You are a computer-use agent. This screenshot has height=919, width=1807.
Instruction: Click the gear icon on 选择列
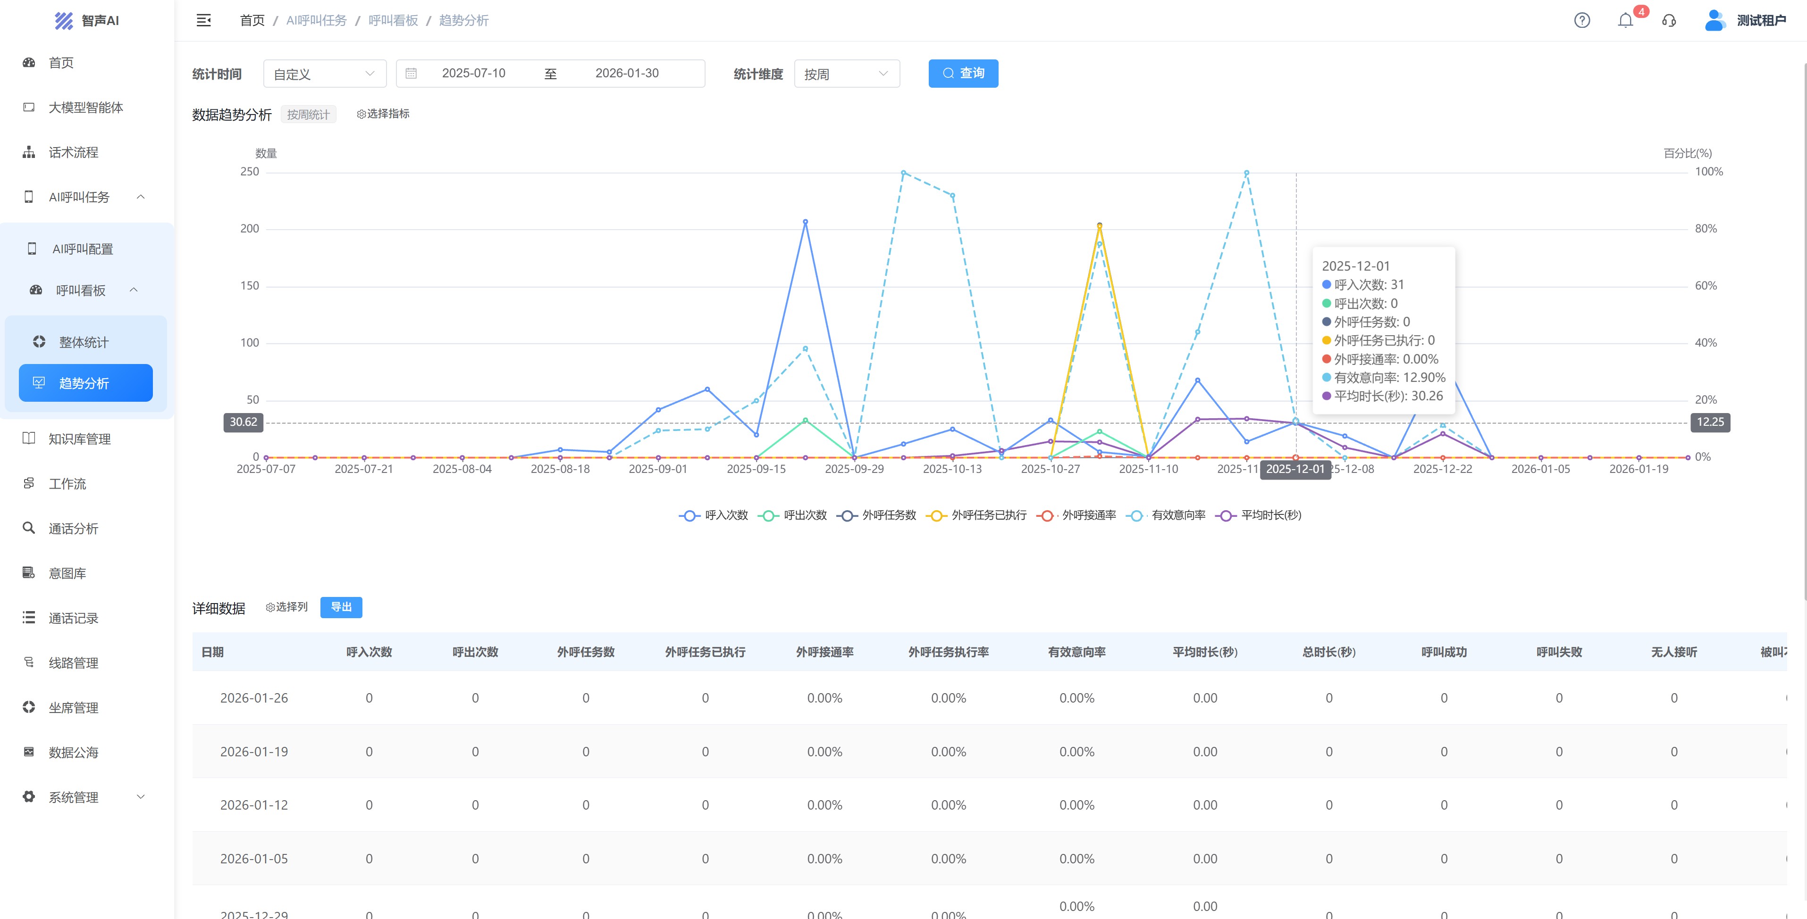click(270, 608)
